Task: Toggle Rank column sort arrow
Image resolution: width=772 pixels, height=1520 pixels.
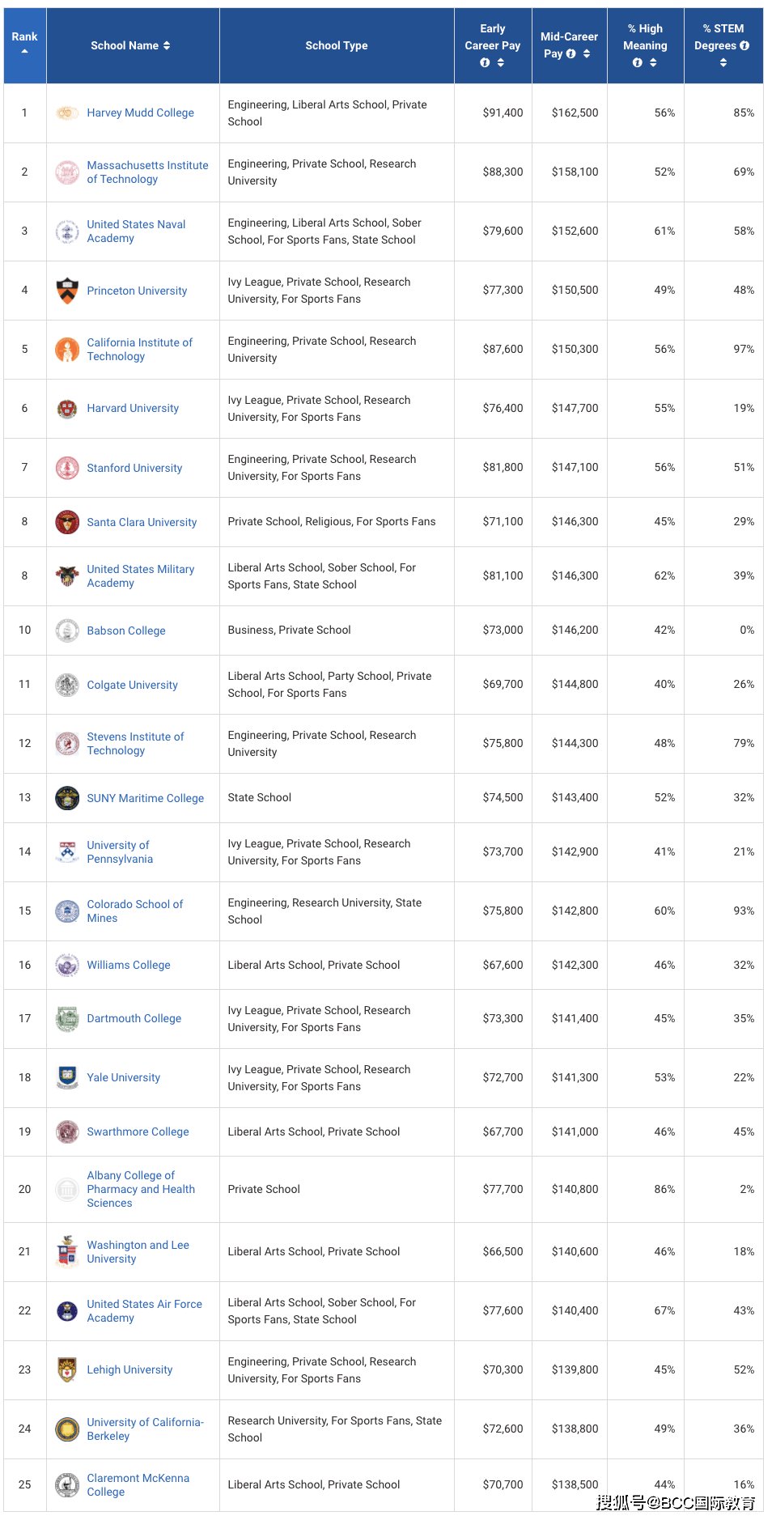Action: (x=24, y=51)
